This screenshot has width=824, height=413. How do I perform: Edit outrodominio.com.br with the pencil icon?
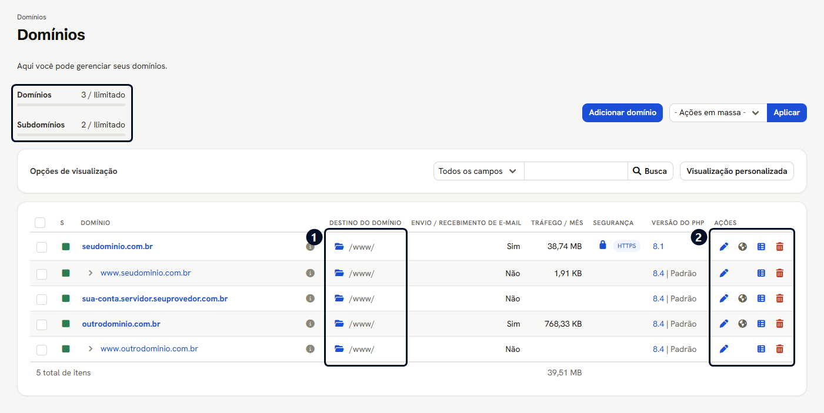pyautogui.click(x=724, y=324)
